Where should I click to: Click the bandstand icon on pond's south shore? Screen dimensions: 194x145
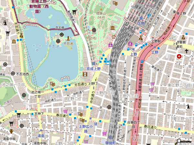[65, 79]
